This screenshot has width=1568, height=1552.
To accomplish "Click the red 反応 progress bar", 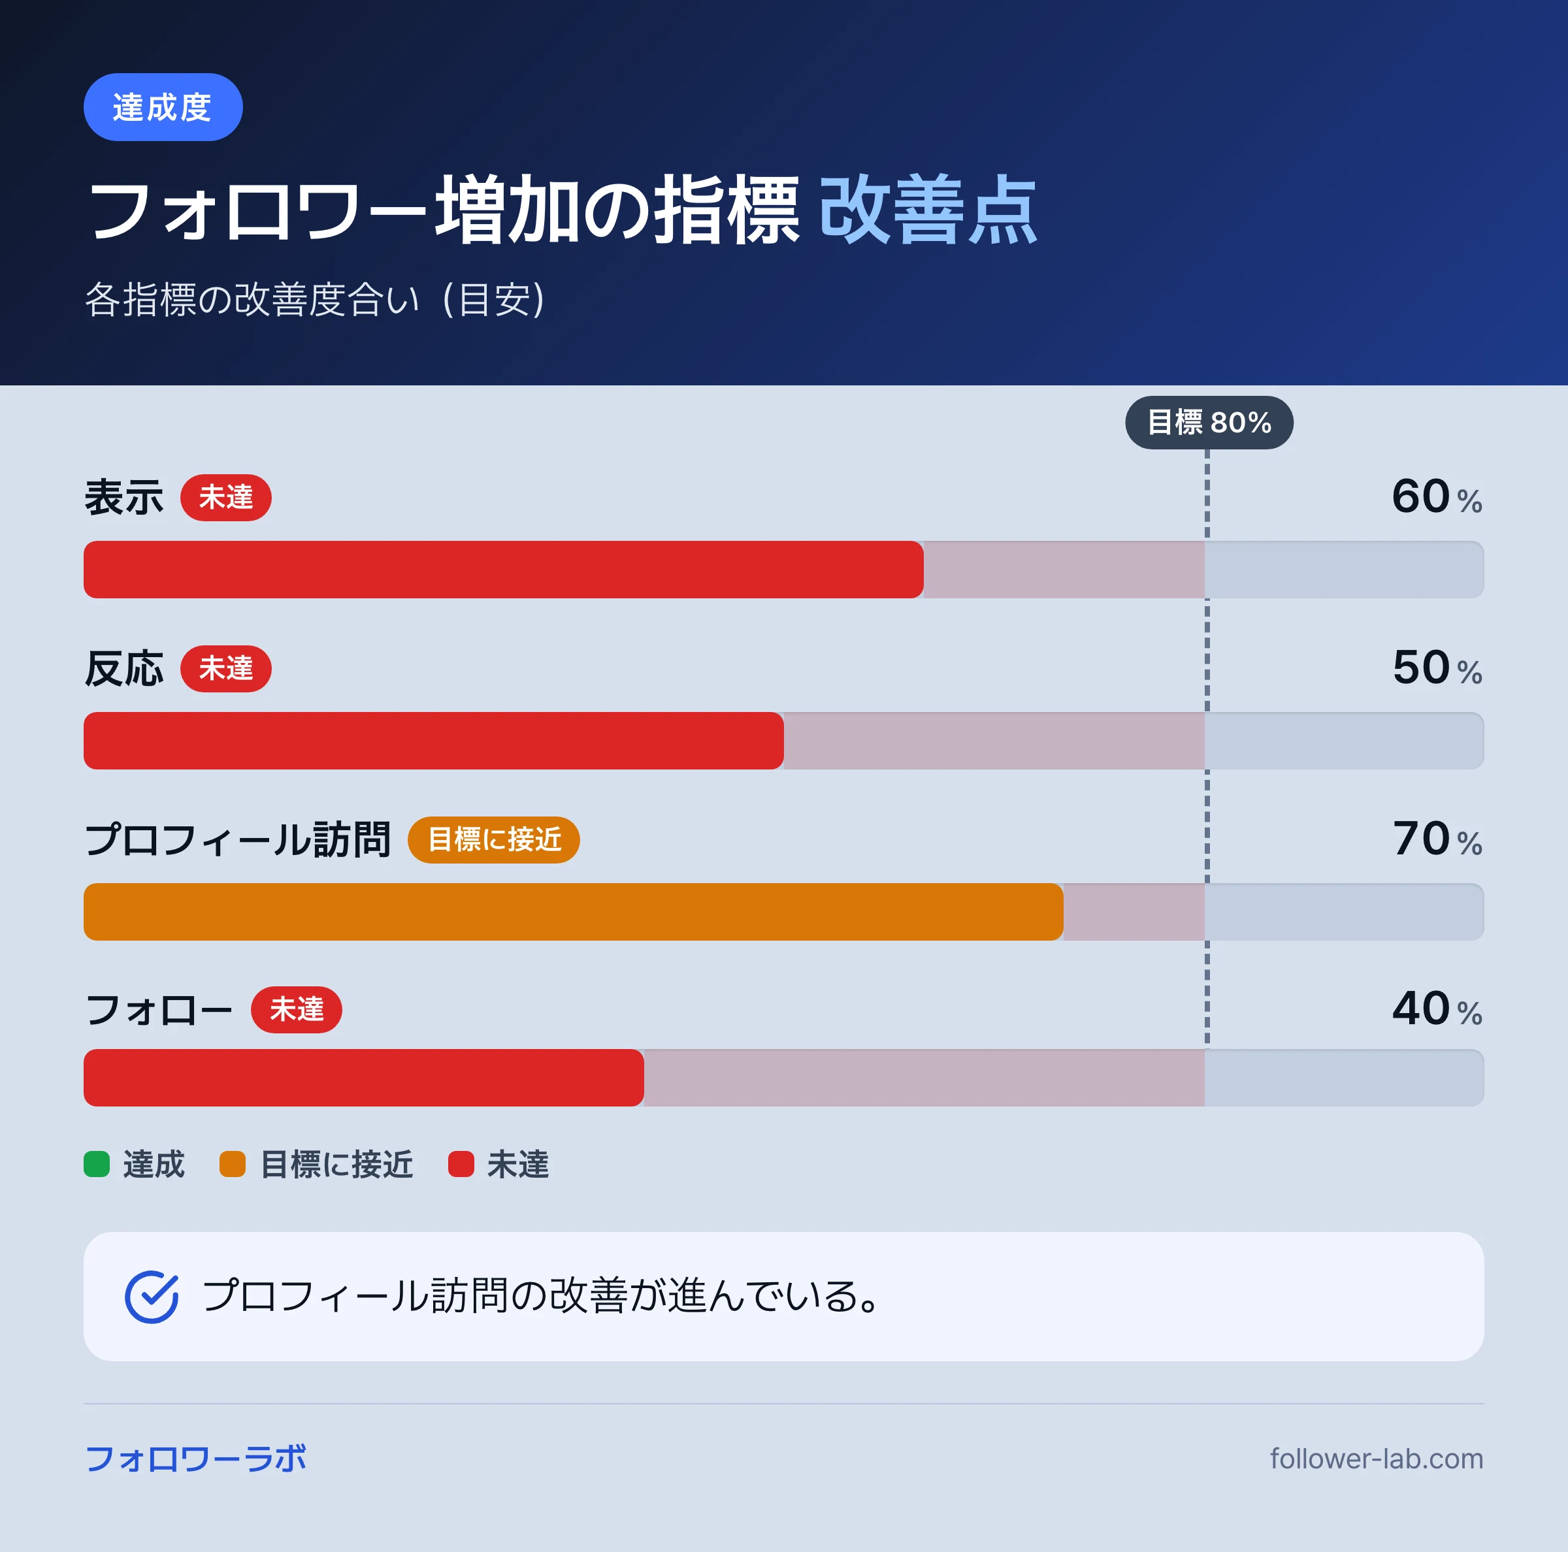I will click(x=433, y=741).
